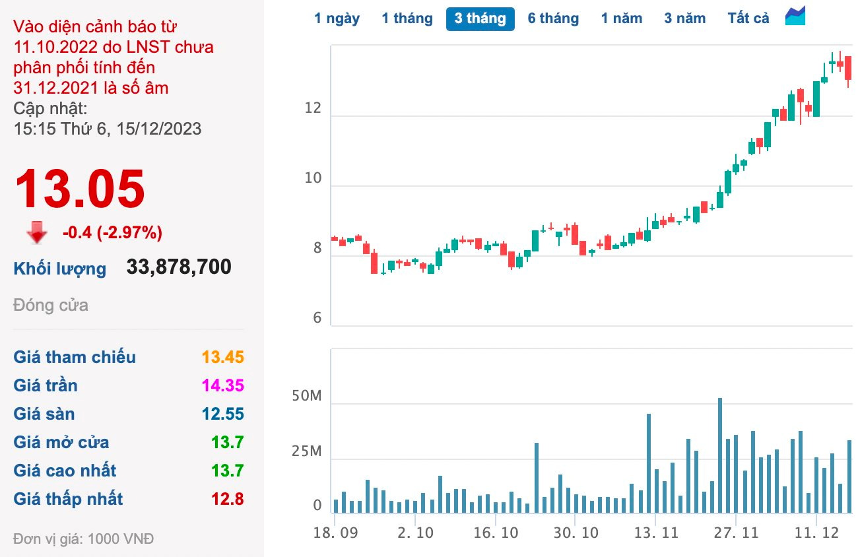Screen dimensions: 858x557
Task: Click the volume figure 33,878,700
Action: tap(179, 267)
